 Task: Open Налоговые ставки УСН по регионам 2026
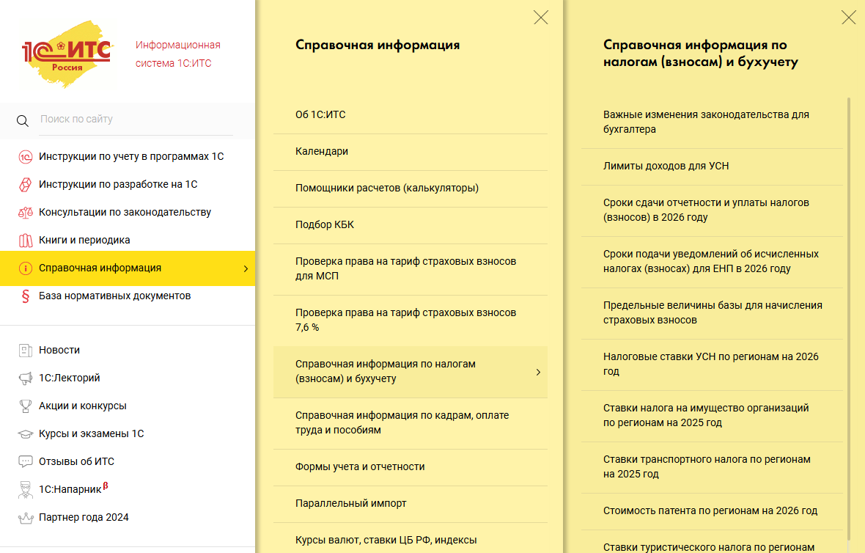pos(713,365)
